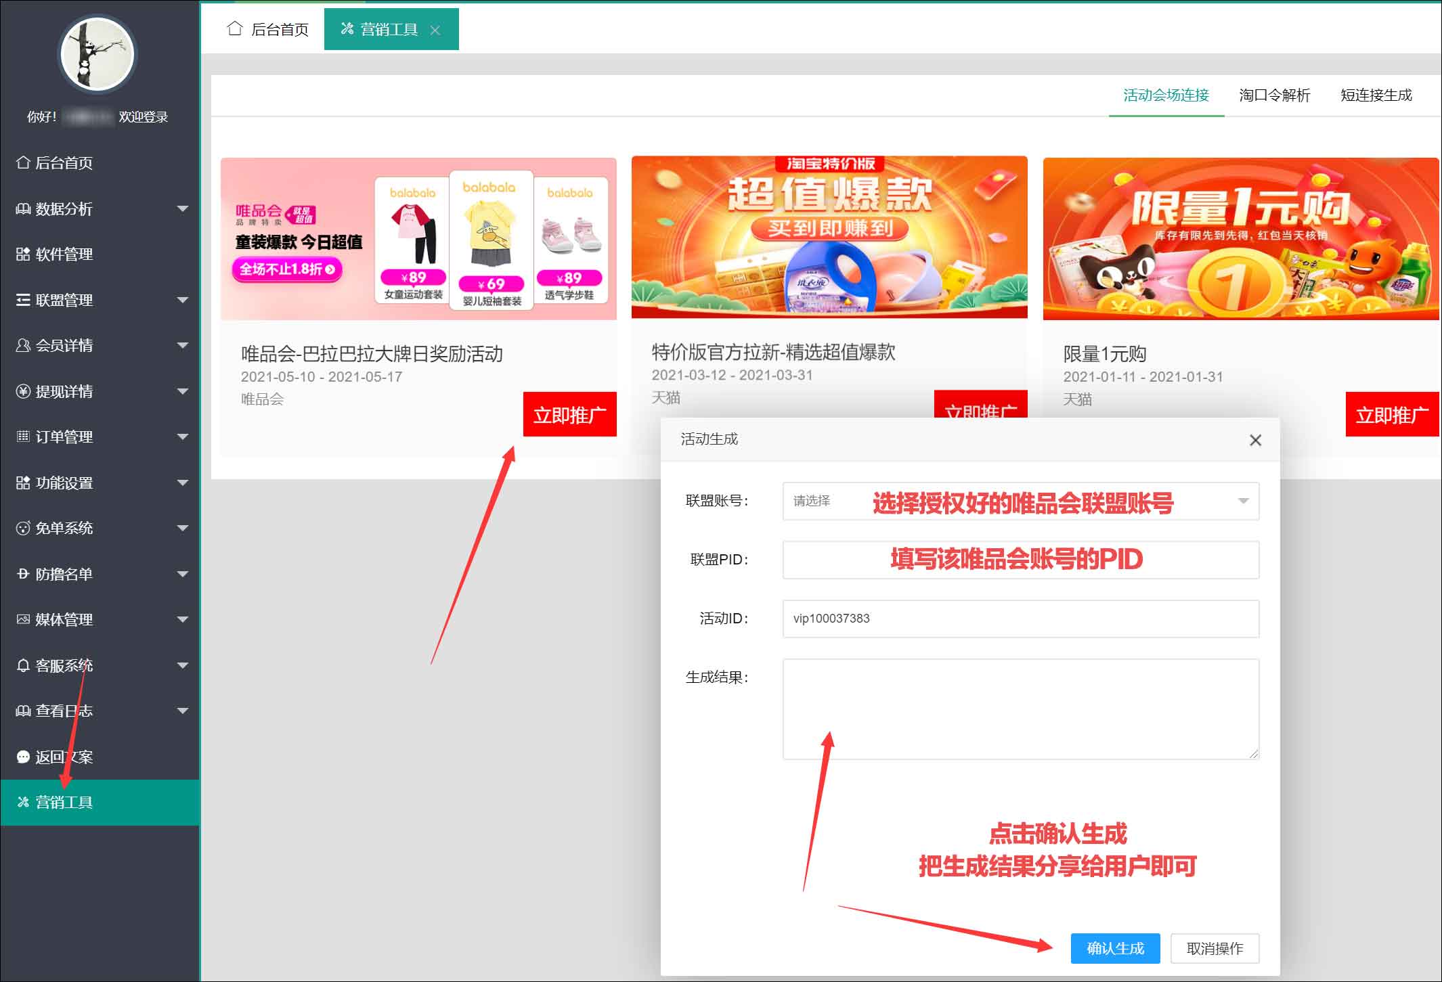Viewport: 1442px width, 982px height.
Task: Click the 会员详情 person icon
Action: [23, 345]
